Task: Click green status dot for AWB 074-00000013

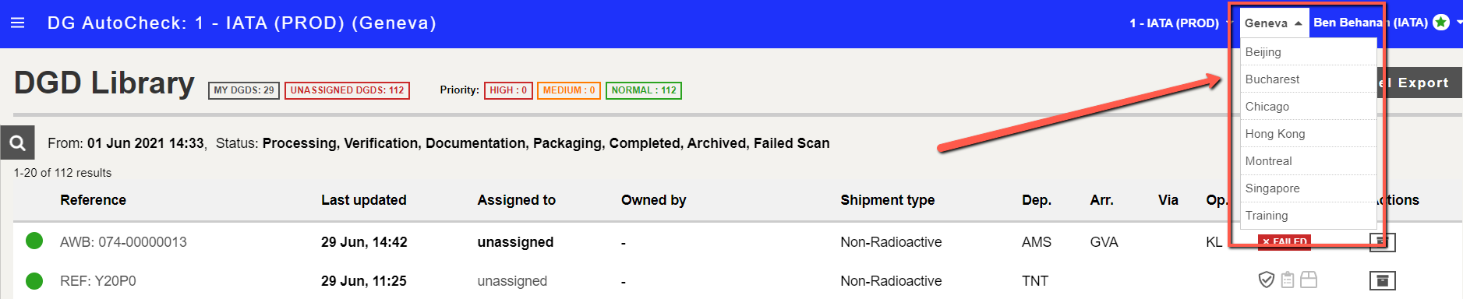Action: click(x=34, y=241)
